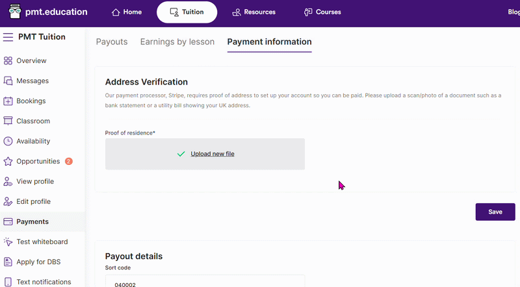Viewport: 520px width, 287px height.
Task: Click the Edit profile pencil icon
Action: (8, 201)
